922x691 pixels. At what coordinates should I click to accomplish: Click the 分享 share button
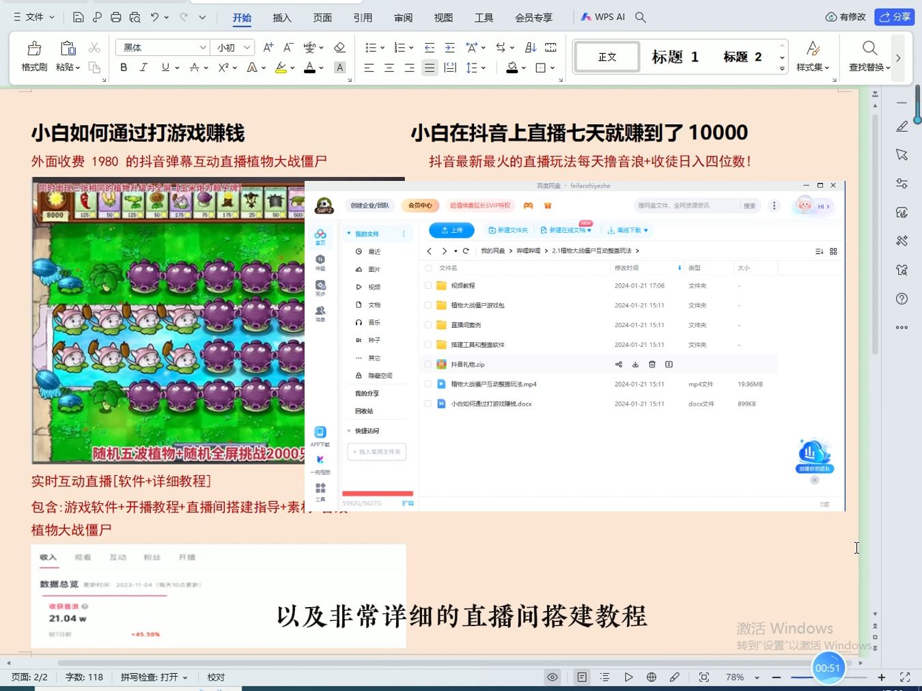[x=895, y=17]
